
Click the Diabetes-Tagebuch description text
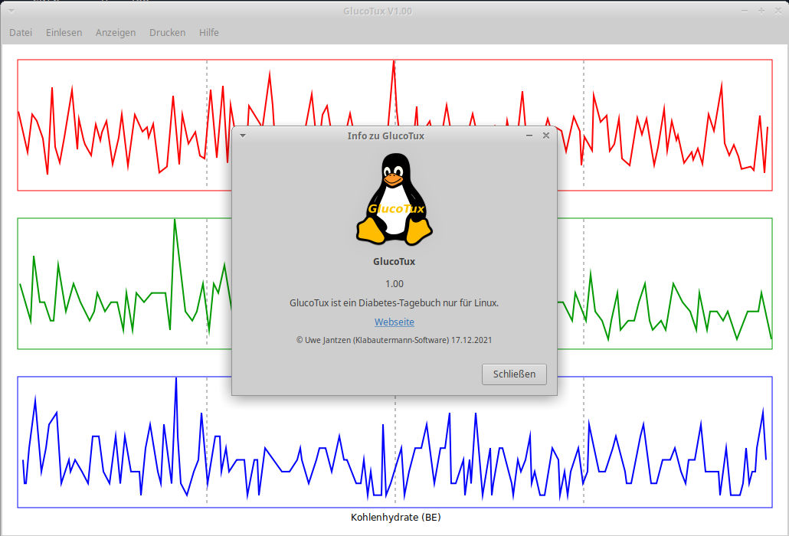(394, 303)
